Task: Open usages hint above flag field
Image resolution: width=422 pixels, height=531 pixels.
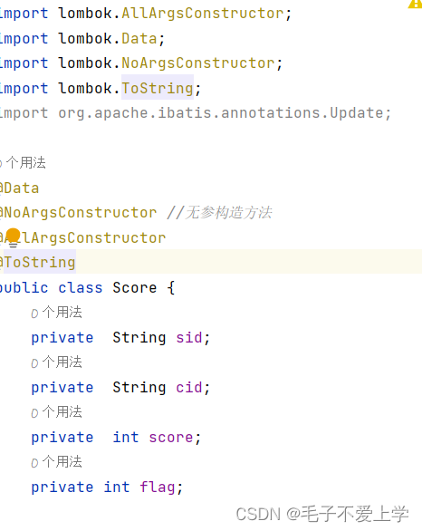Action: [x=56, y=461]
